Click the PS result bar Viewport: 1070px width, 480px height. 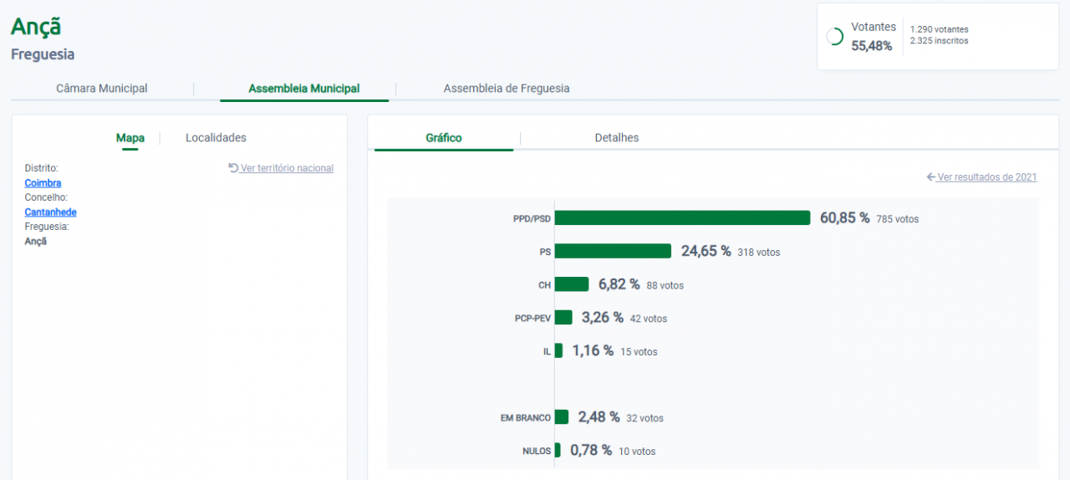(x=613, y=251)
